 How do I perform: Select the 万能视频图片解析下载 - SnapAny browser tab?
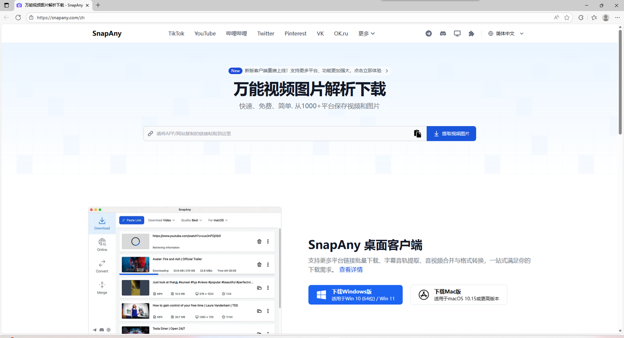53,5
